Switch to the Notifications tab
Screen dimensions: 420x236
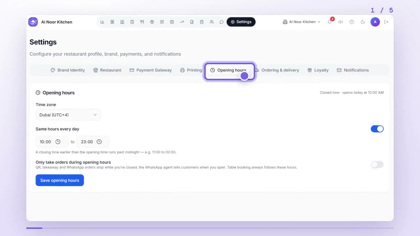click(x=353, y=70)
